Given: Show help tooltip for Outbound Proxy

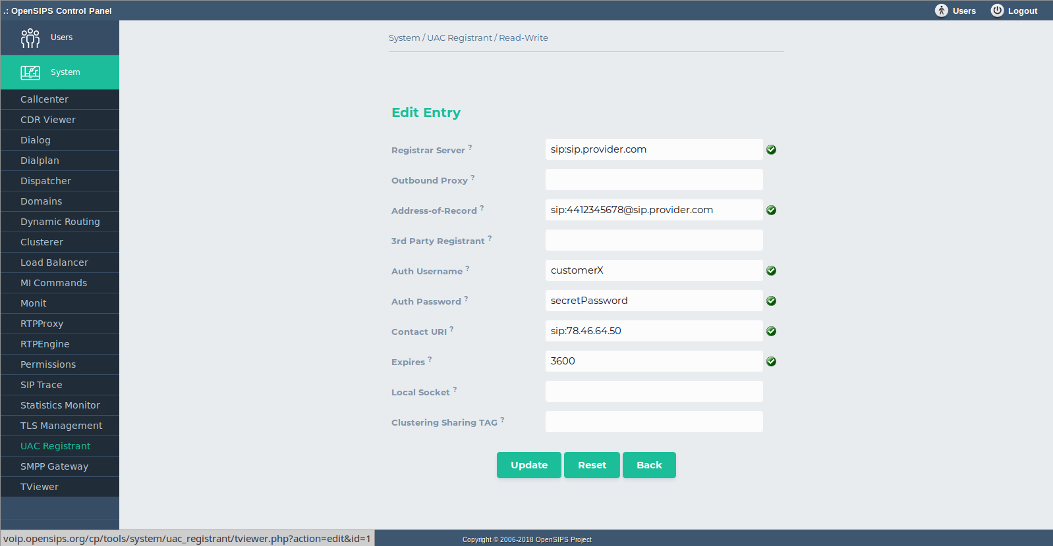Looking at the screenshot, I should pos(472,178).
